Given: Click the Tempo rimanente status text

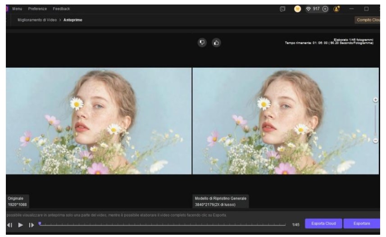Looking at the screenshot, I should pos(329,43).
